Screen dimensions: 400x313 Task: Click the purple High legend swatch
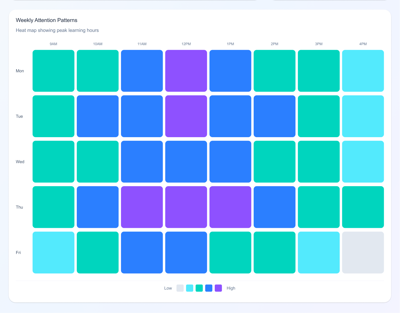[x=218, y=288]
